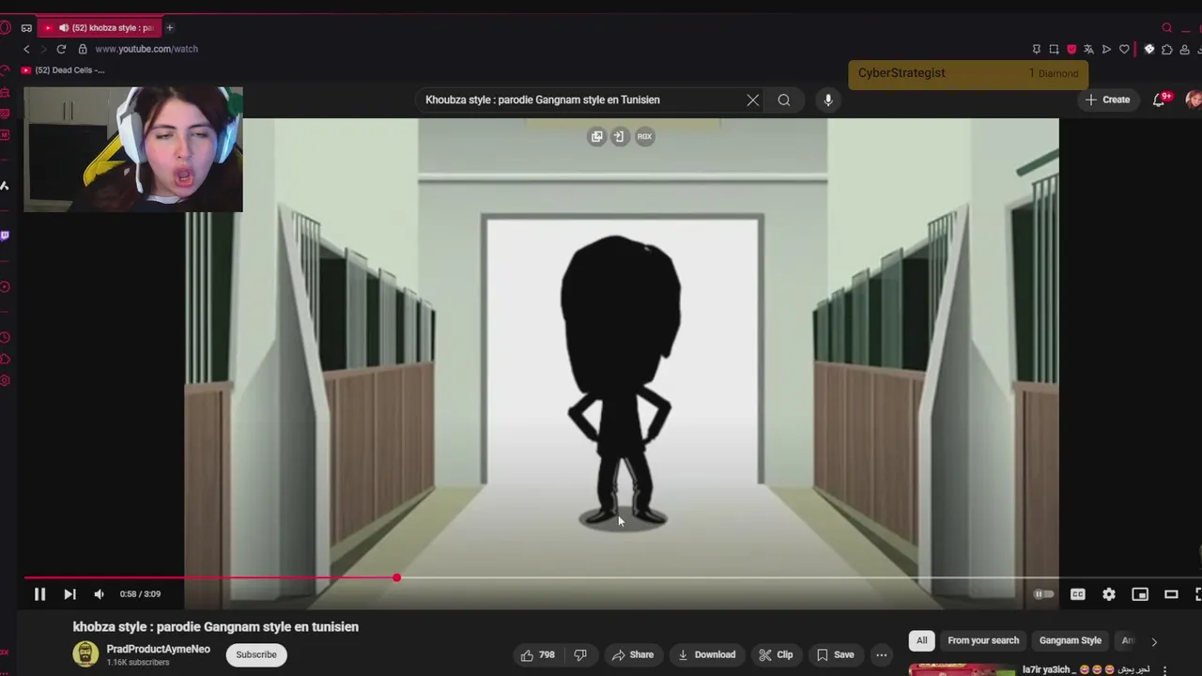Image resolution: width=1202 pixels, height=676 pixels.
Task: Click the Download button
Action: click(x=706, y=654)
